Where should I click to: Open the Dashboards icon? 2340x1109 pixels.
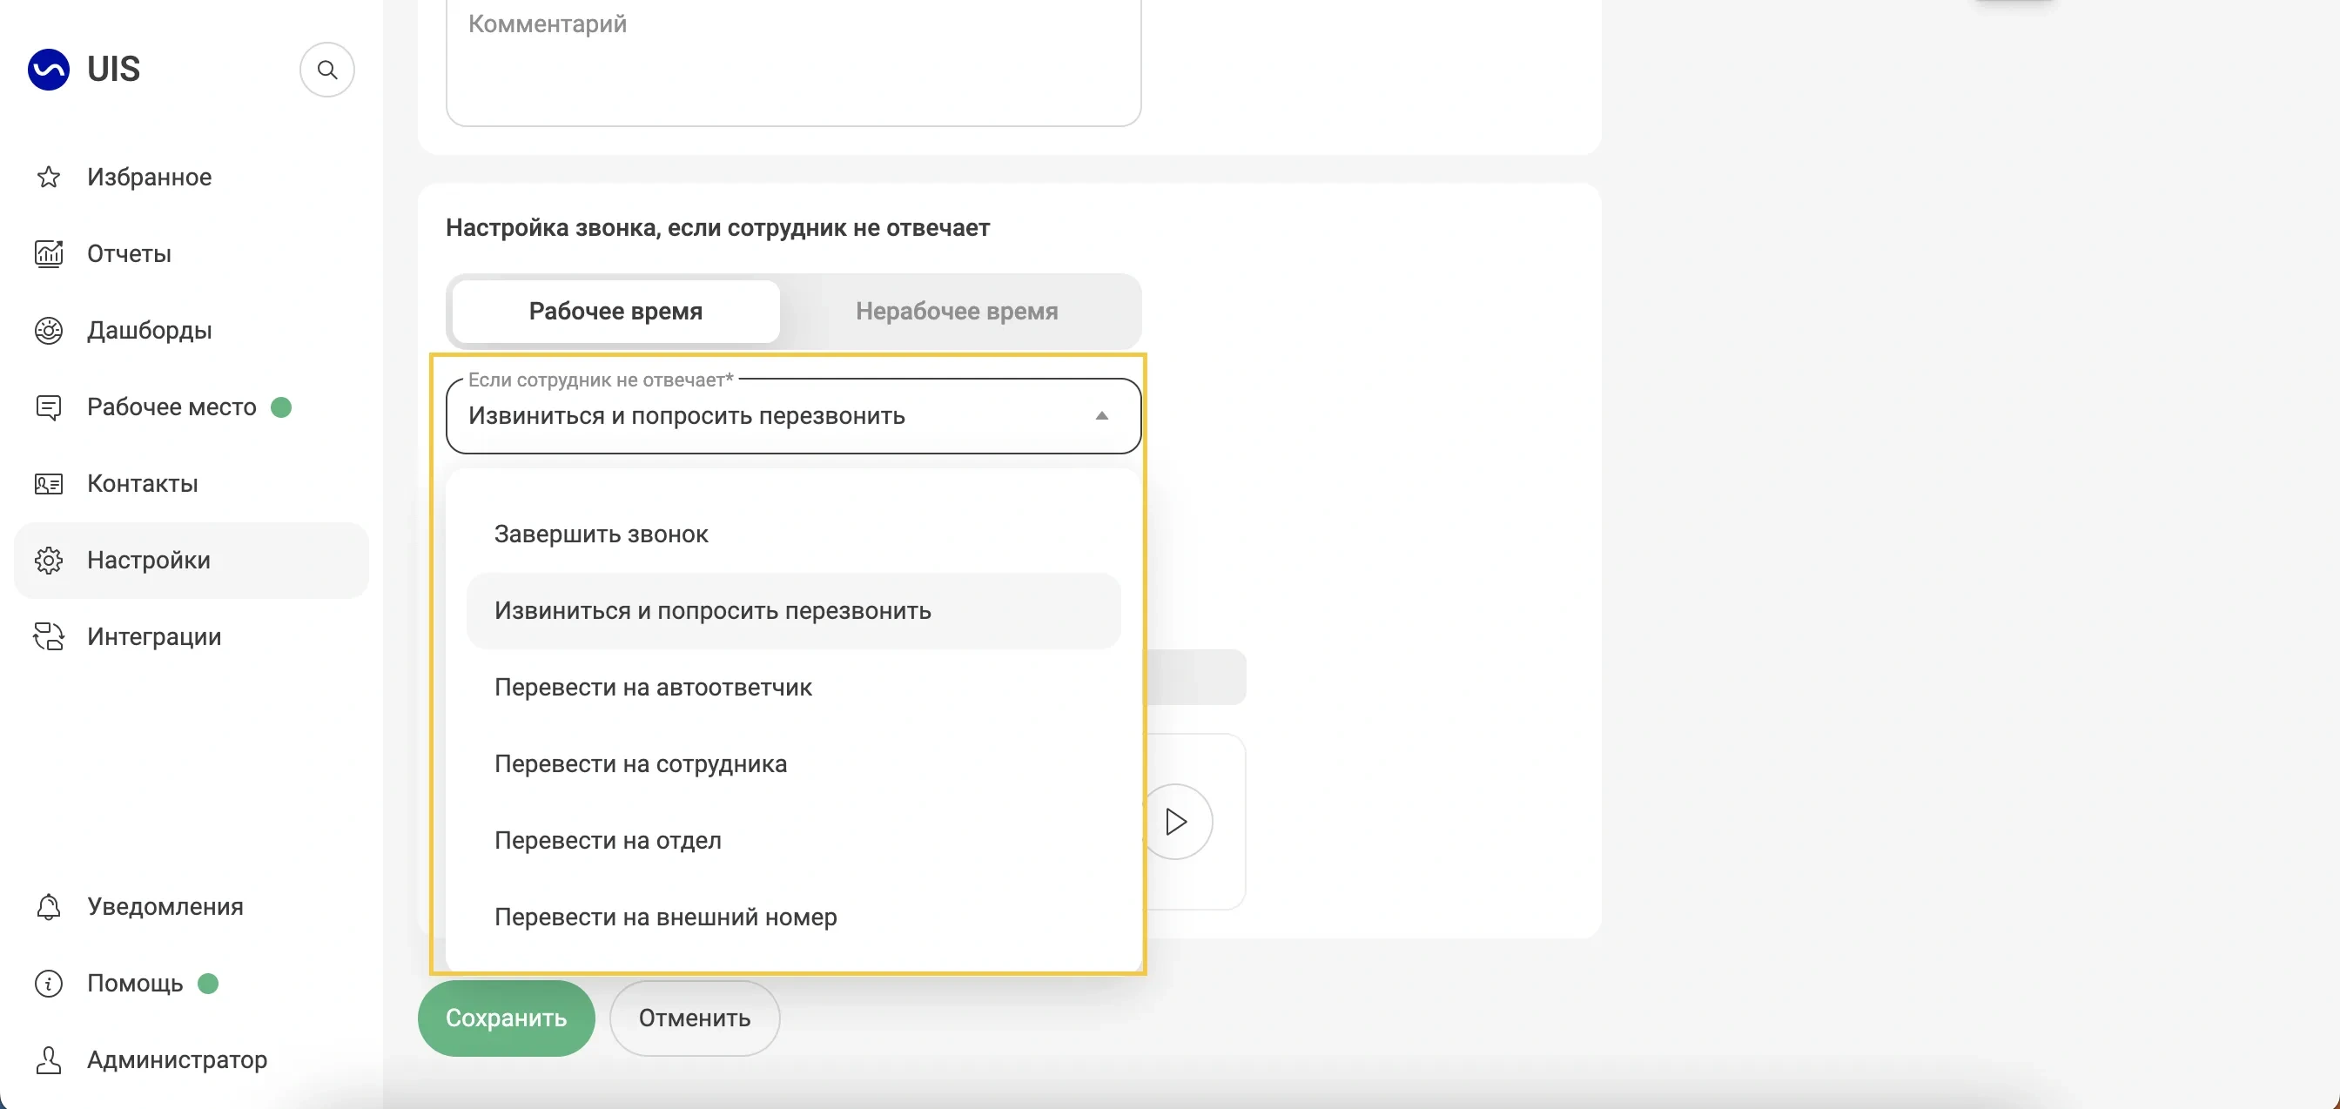[48, 331]
